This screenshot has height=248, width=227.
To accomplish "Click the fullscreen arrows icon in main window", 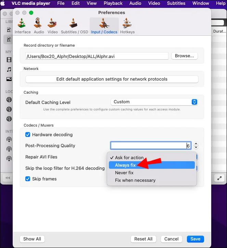I will coord(219,178).
